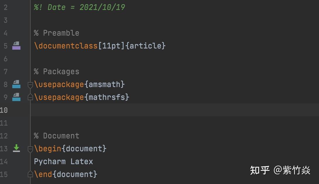Viewport: 319px width, 184px height.
Task: Click the % Preamble comment
Action: [56, 33]
